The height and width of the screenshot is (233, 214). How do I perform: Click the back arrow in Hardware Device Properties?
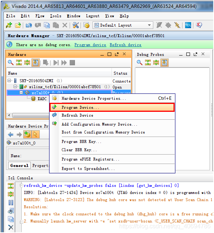11,135
